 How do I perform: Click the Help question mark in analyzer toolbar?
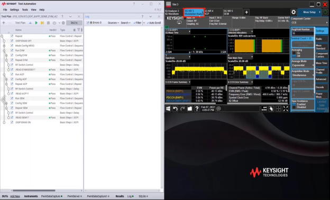point(197,108)
